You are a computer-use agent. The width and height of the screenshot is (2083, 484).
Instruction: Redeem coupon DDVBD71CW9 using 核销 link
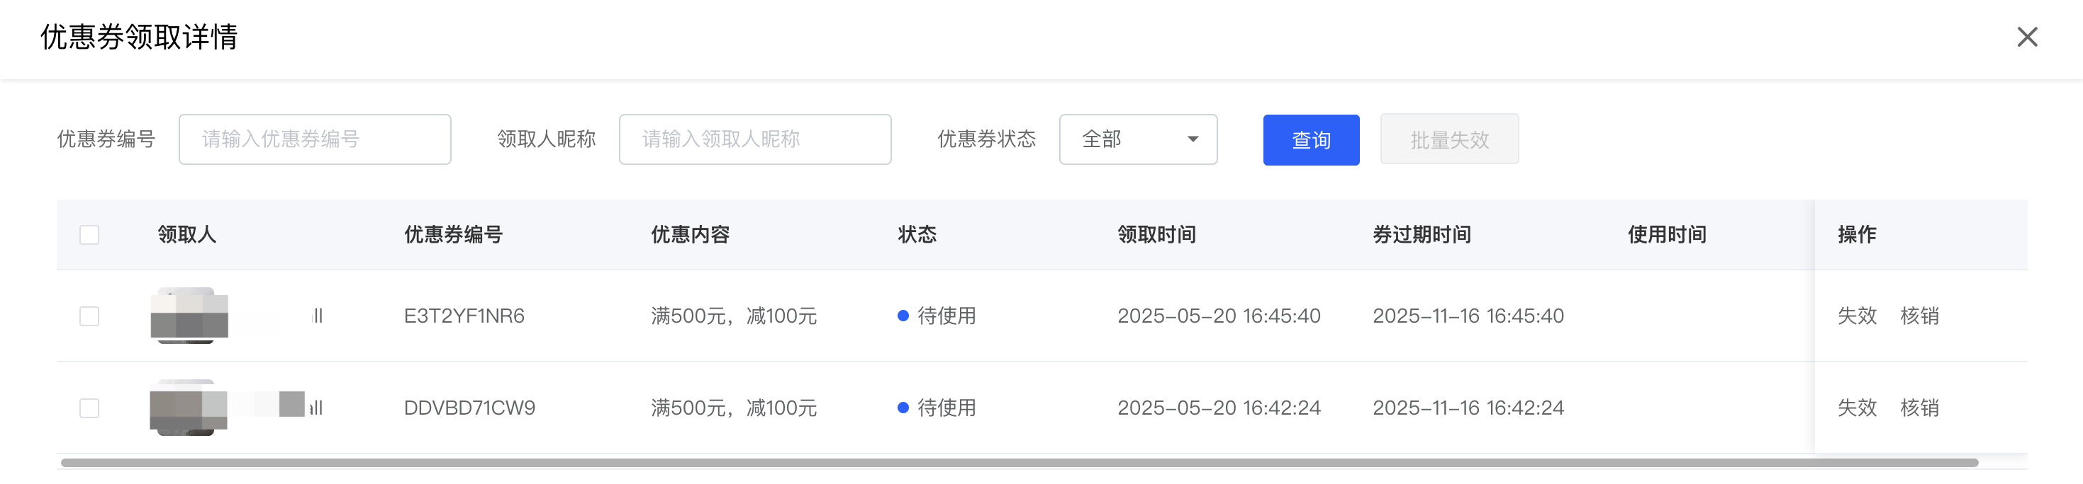pos(1919,408)
